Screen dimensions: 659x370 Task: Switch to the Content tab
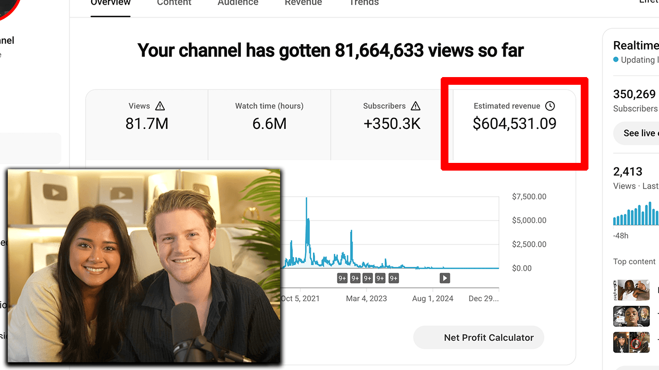[x=174, y=3]
